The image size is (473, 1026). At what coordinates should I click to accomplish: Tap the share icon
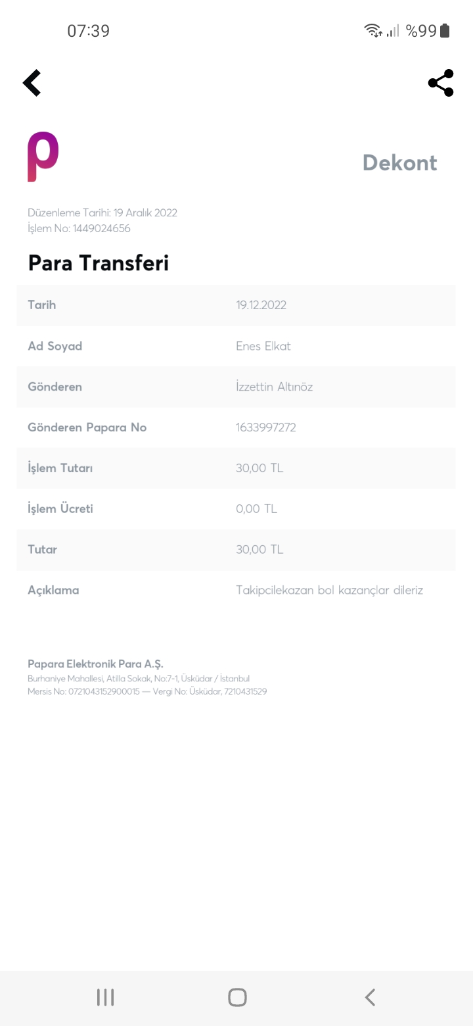(x=441, y=83)
